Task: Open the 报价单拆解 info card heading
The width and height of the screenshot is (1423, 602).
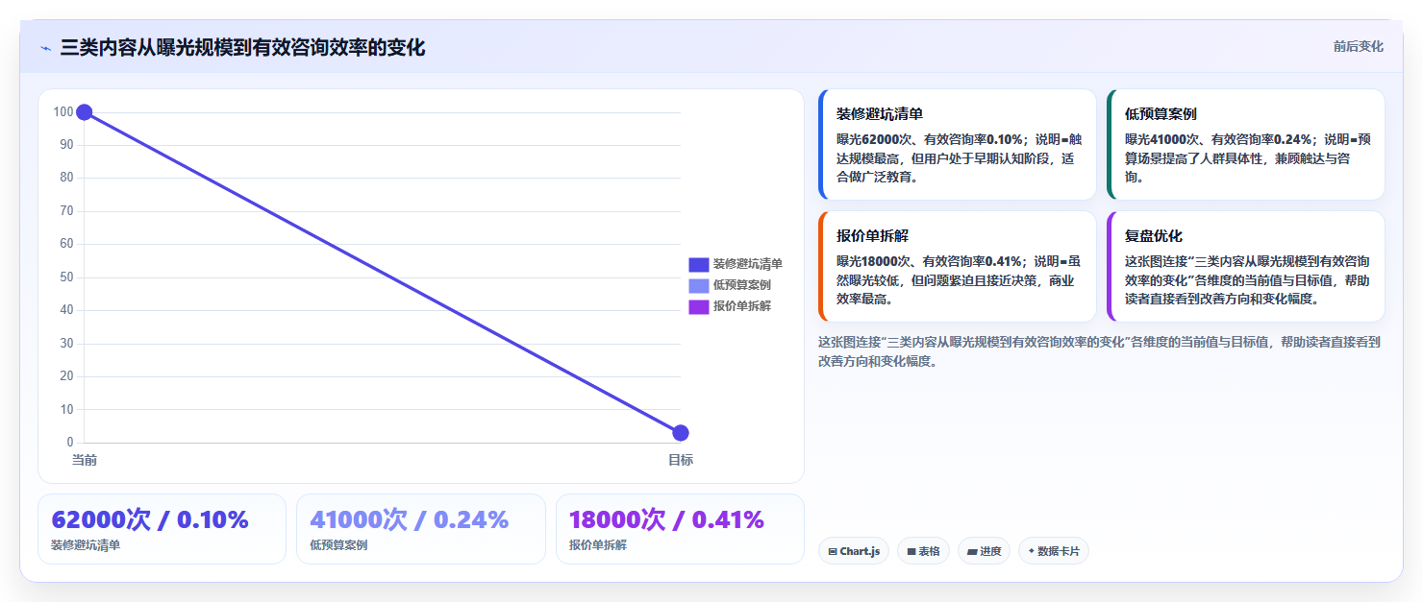Action: pyautogui.click(x=872, y=235)
